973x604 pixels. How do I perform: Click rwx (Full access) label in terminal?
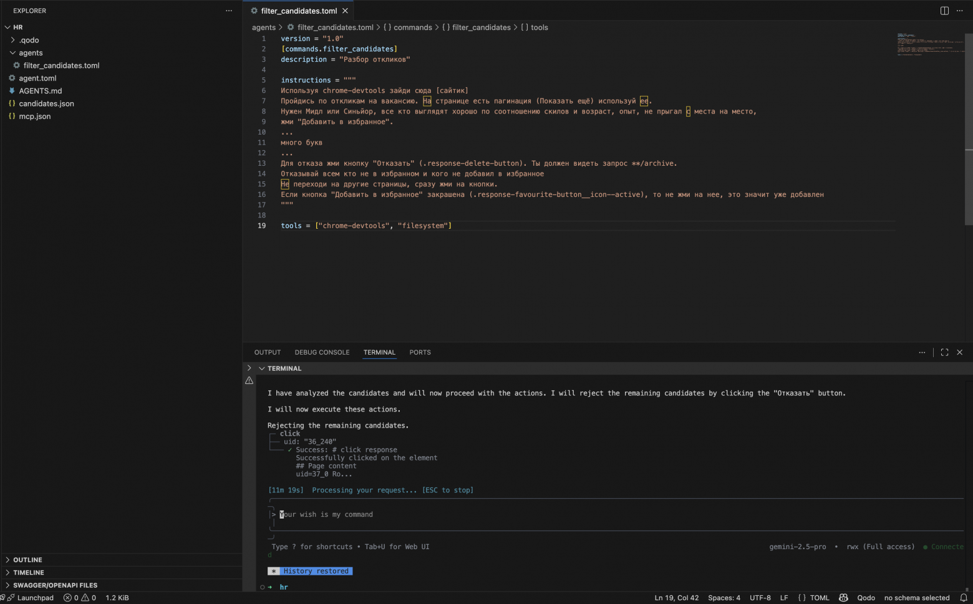[x=880, y=547]
